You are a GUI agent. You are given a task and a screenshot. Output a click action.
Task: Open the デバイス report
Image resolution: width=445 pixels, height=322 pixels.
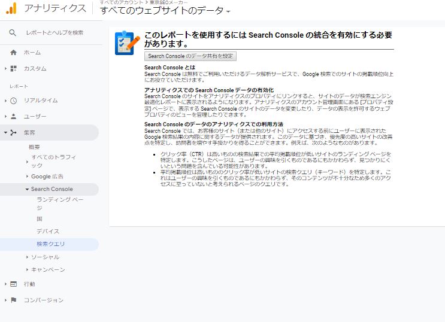coord(48,231)
